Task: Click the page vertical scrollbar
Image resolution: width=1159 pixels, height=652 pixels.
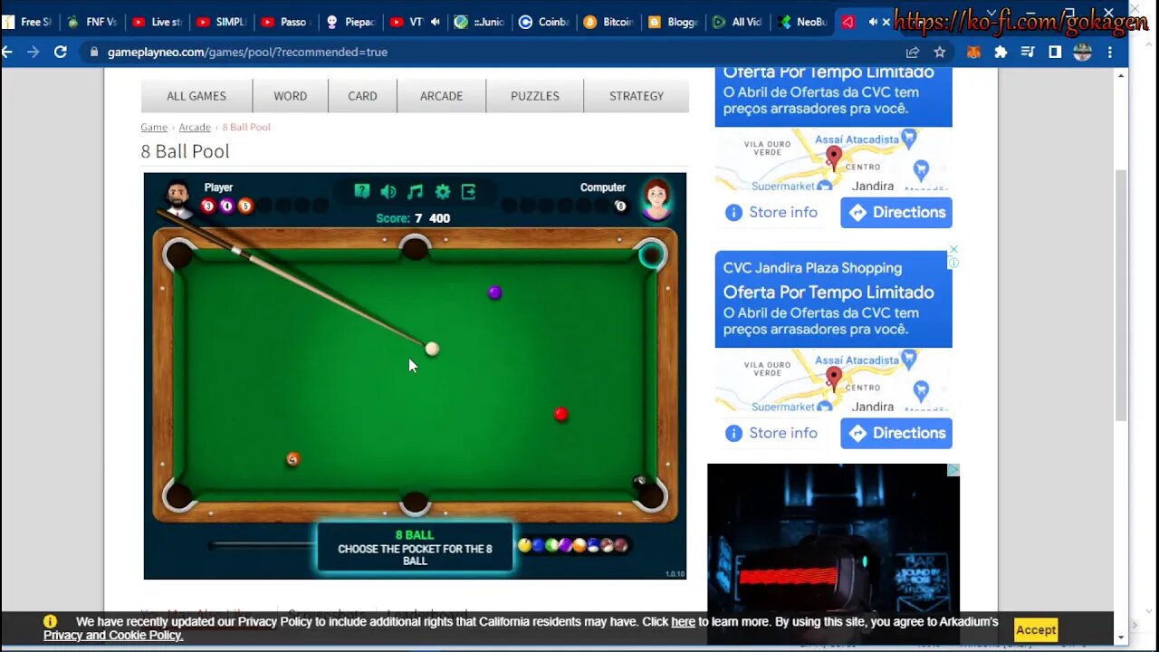Action: (x=1121, y=294)
